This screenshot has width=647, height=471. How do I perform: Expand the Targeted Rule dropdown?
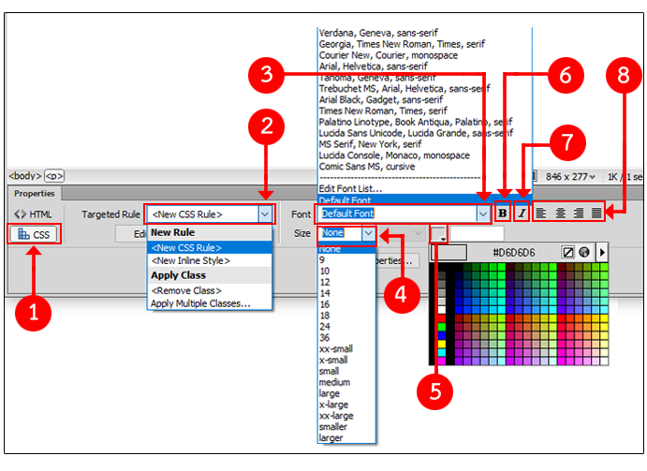265,214
